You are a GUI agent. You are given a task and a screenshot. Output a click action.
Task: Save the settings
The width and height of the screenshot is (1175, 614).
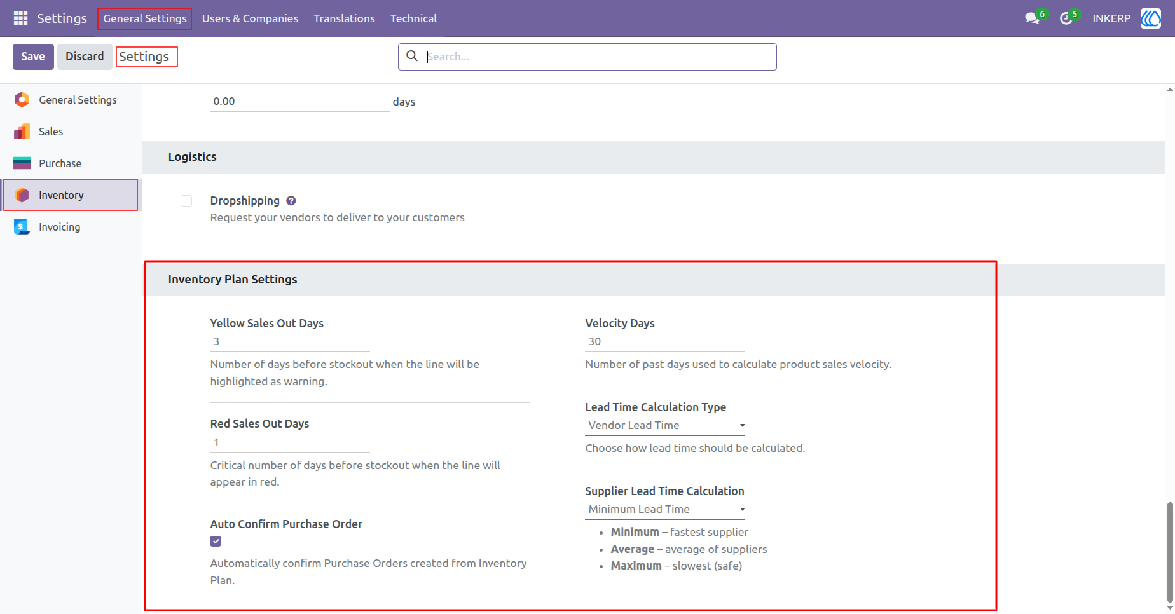[33, 57]
